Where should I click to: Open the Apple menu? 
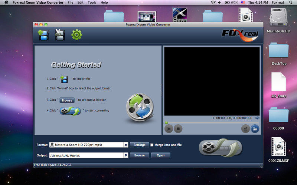(x=6, y=3)
